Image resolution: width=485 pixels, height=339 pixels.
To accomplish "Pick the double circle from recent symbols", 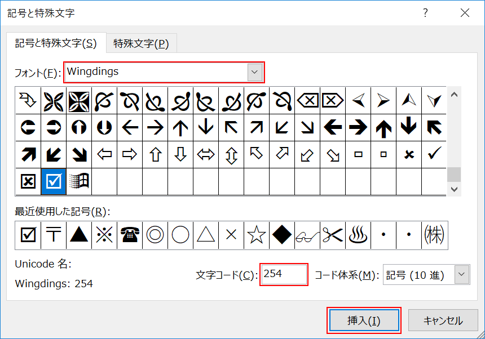I will point(155,235).
